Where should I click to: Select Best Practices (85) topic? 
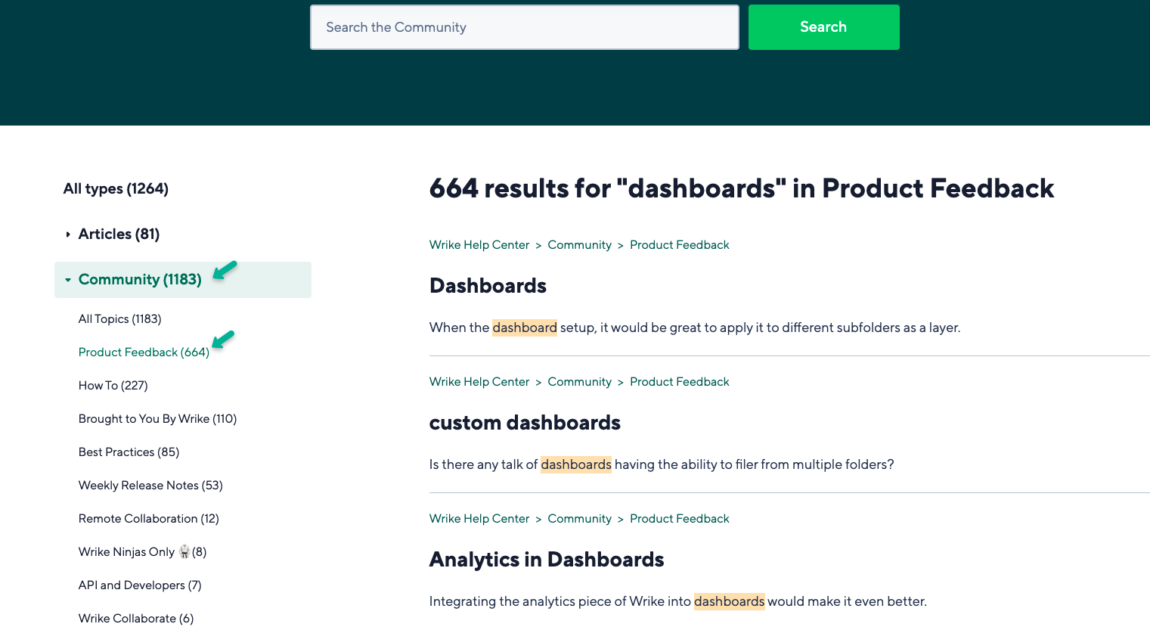(x=129, y=452)
